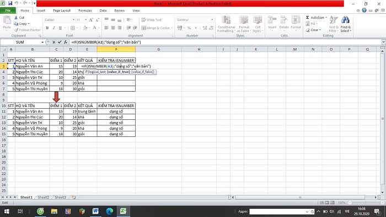
Task: Open Microsoft Edge from the taskbar
Action: 110,211
